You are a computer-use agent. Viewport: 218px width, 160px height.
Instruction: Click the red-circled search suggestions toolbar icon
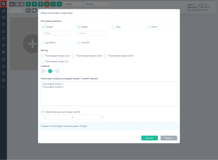tap(47, 4)
